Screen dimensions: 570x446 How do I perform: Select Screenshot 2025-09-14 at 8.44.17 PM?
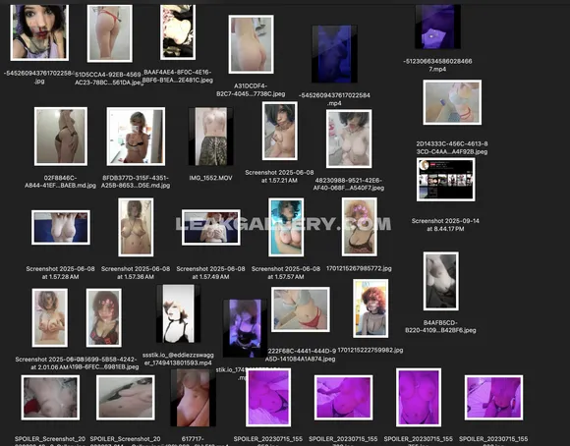pos(445,180)
